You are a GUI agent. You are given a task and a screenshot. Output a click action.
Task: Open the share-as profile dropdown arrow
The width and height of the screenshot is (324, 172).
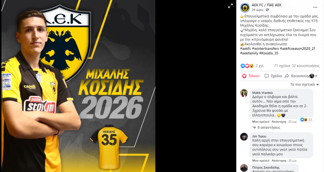pos(316,76)
